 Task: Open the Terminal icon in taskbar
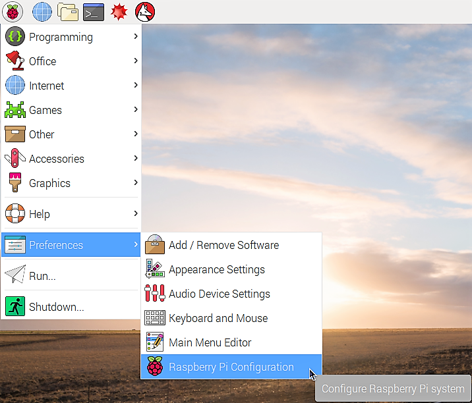tap(94, 12)
